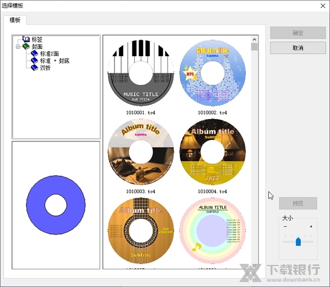Close the 选择模板 dialog
The image size is (330, 287).
(323, 6)
